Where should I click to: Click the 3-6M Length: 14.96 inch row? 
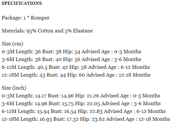pos(81,104)
